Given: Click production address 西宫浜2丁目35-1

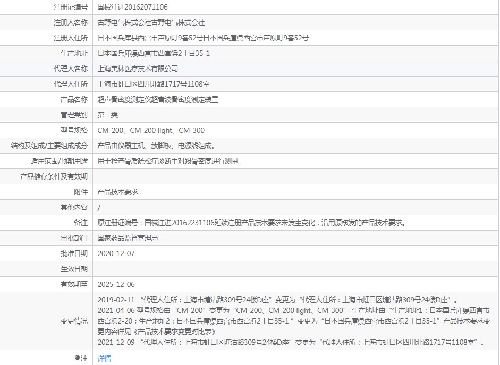Looking at the screenshot, I should click(154, 53).
